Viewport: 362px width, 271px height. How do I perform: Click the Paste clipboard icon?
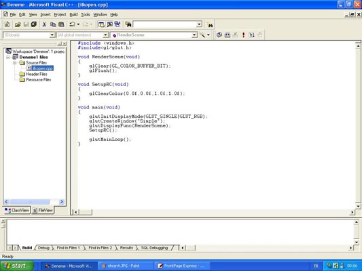[x=61, y=24]
